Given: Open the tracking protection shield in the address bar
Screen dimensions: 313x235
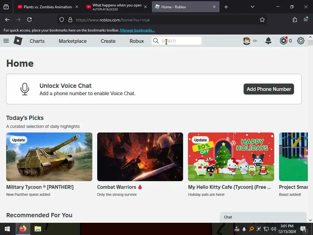Looking at the screenshot, I should (x=62, y=20).
